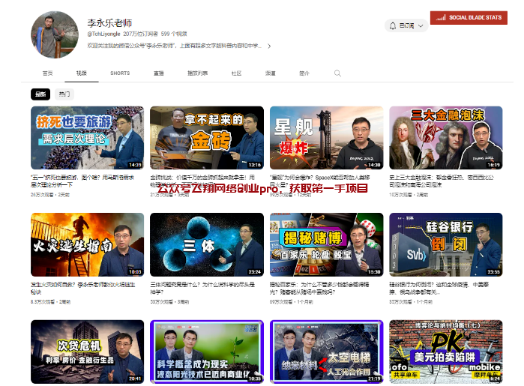Open the 播放列表 tab
The height and width of the screenshot is (386, 524).
(x=197, y=73)
